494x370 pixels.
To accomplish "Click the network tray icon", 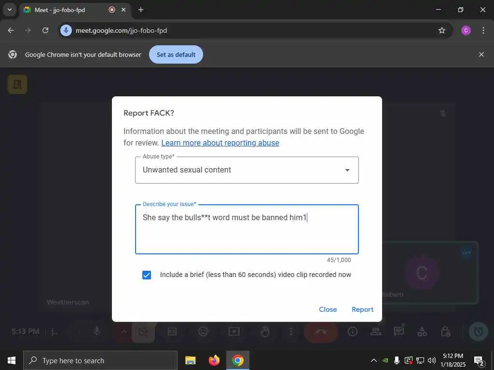I will pos(420,360).
